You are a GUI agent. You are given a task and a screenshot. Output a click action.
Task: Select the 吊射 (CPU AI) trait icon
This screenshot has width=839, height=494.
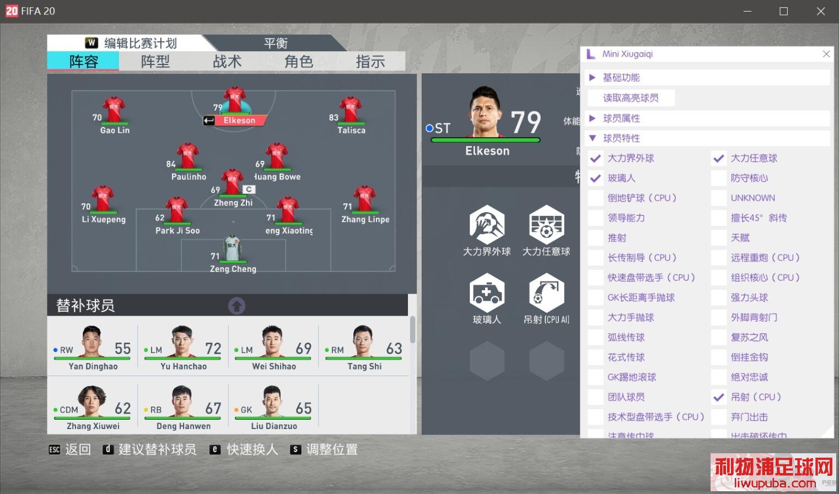tap(546, 293)
